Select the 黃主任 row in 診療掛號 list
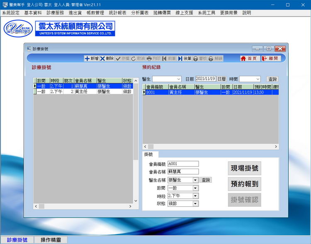This screenshot has width=311, height=244. 83,92
